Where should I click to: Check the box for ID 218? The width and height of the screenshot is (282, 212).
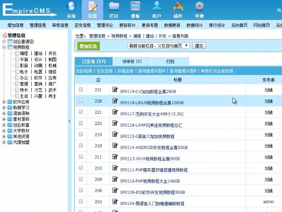(81, 145)
